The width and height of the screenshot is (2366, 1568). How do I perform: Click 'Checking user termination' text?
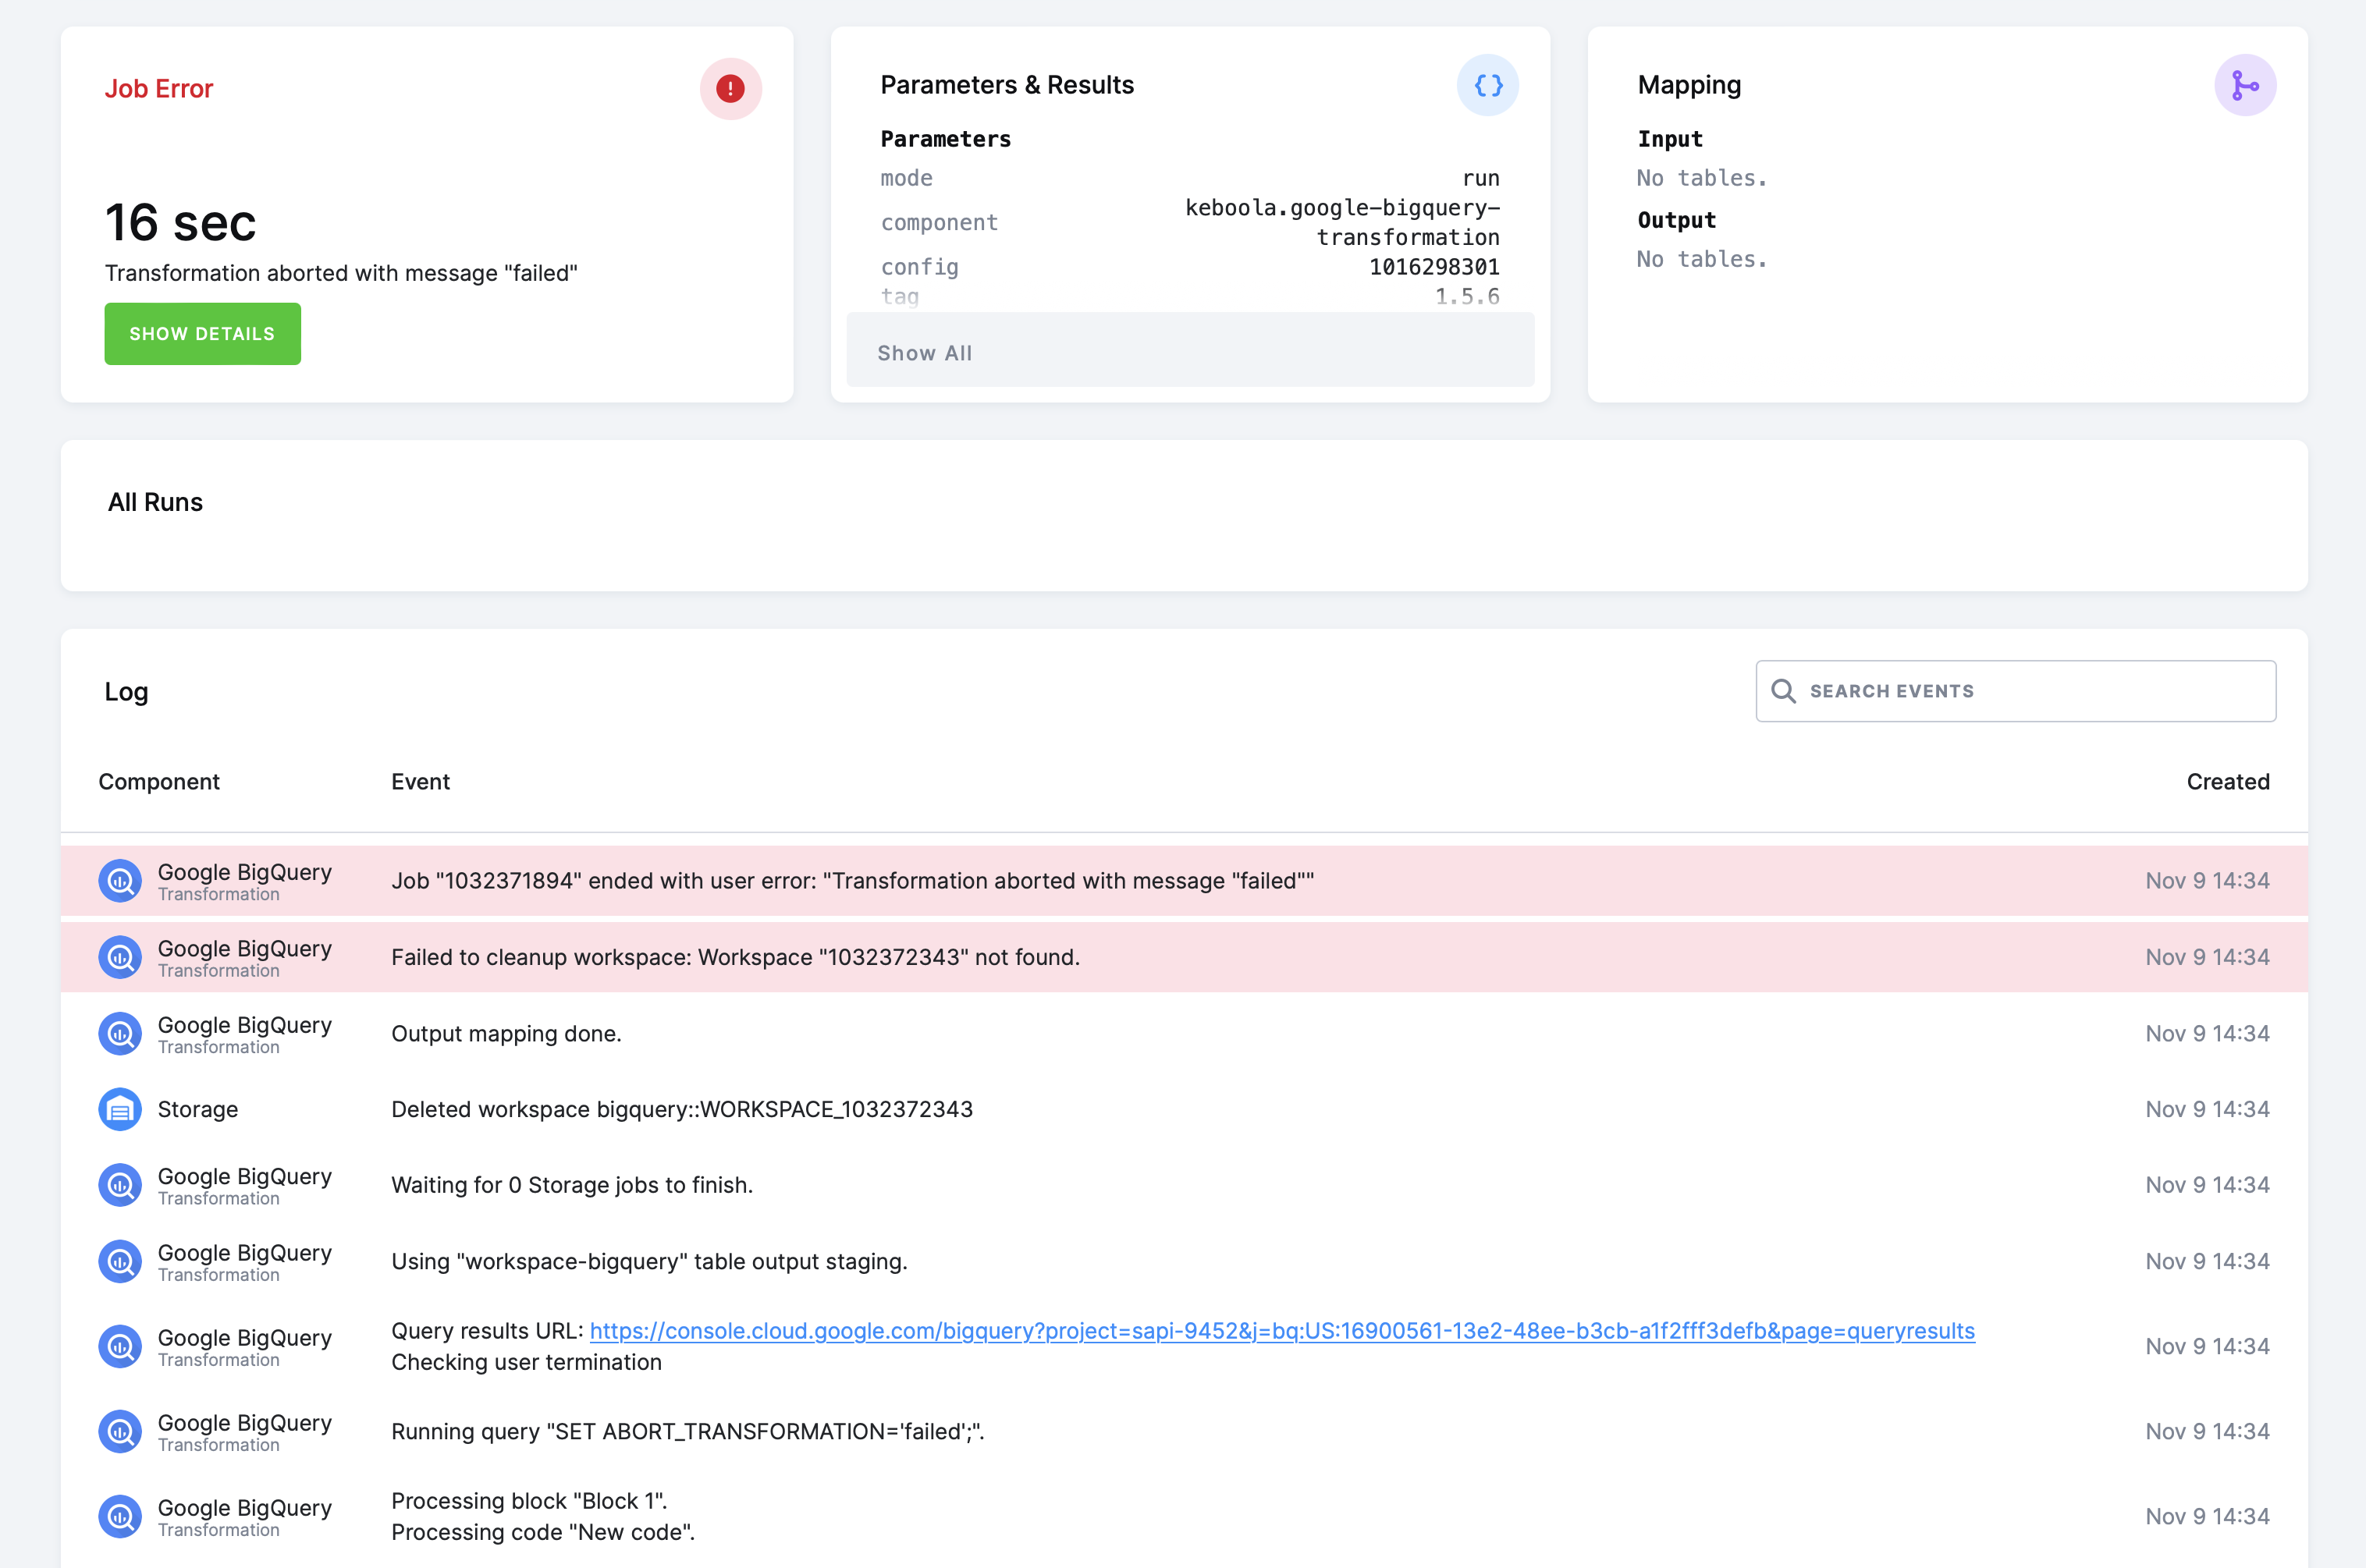526,1362
